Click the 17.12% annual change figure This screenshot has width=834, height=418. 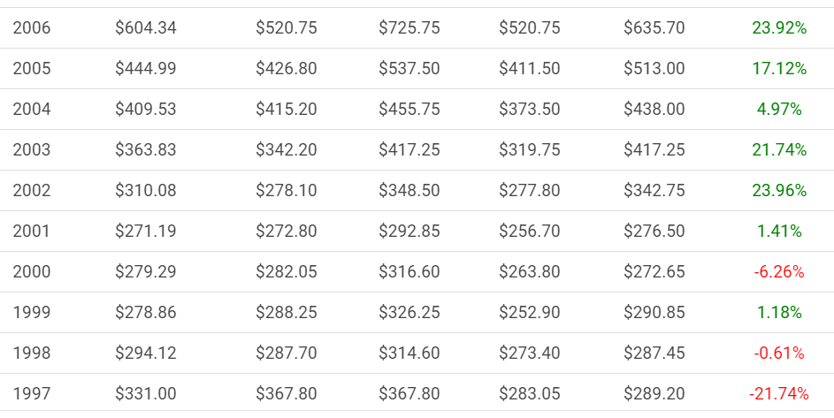click(x=779, y=69)
